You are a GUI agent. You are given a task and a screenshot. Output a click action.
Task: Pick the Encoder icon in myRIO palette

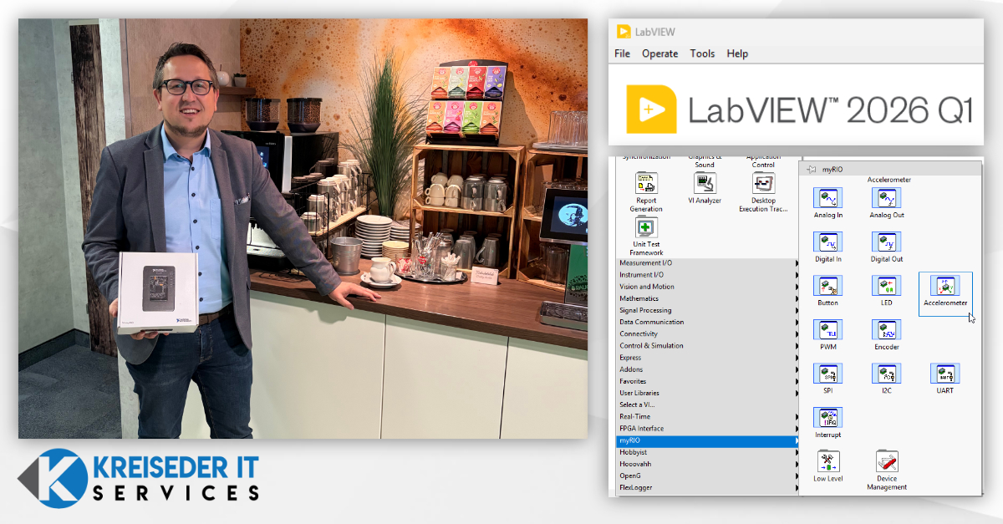coord(886,330)
